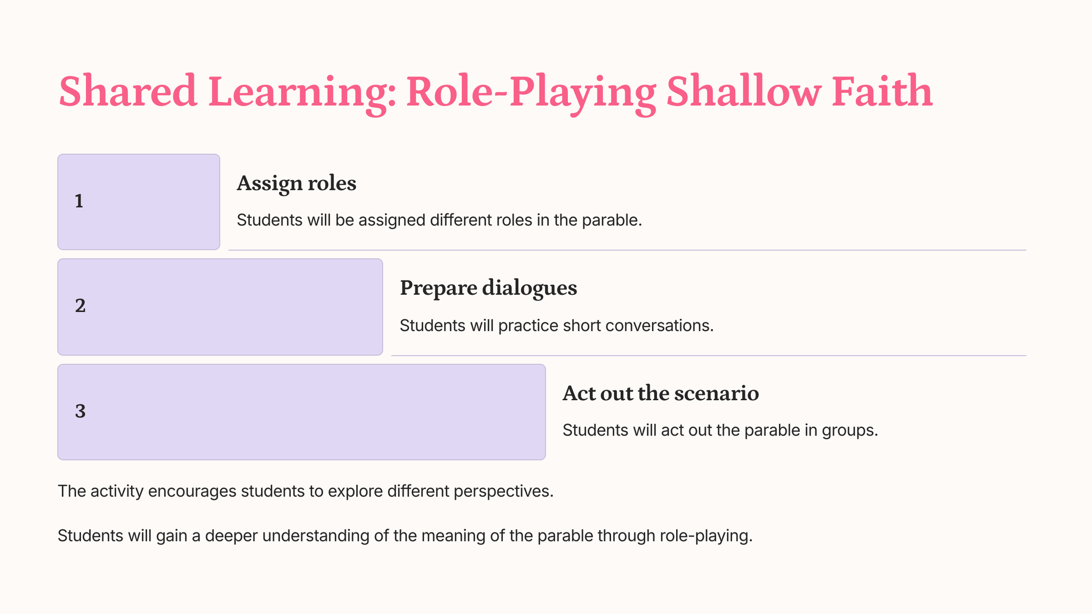
Task: Click the "Students will act out the parable in groups" text
Action: click(x=720, y=430)
